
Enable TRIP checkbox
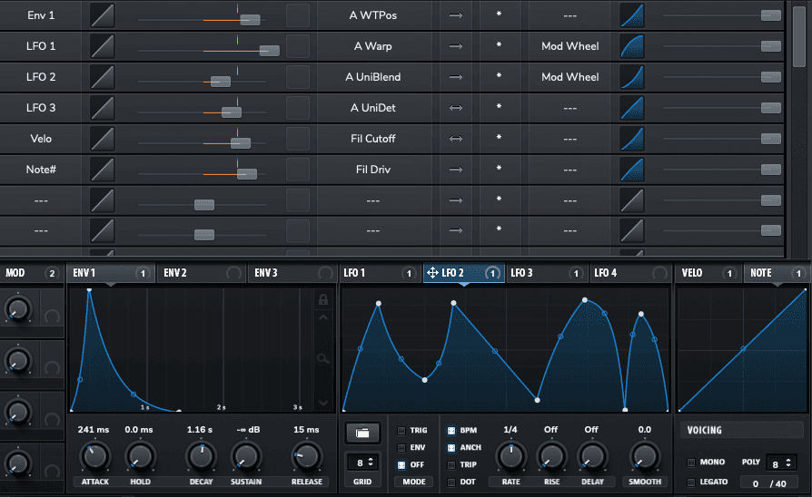point(451,465)
